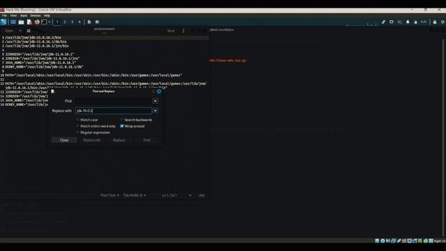Expand the terminal launcher dropdown arrow
446x251 pixels.
tap(49, 22)
